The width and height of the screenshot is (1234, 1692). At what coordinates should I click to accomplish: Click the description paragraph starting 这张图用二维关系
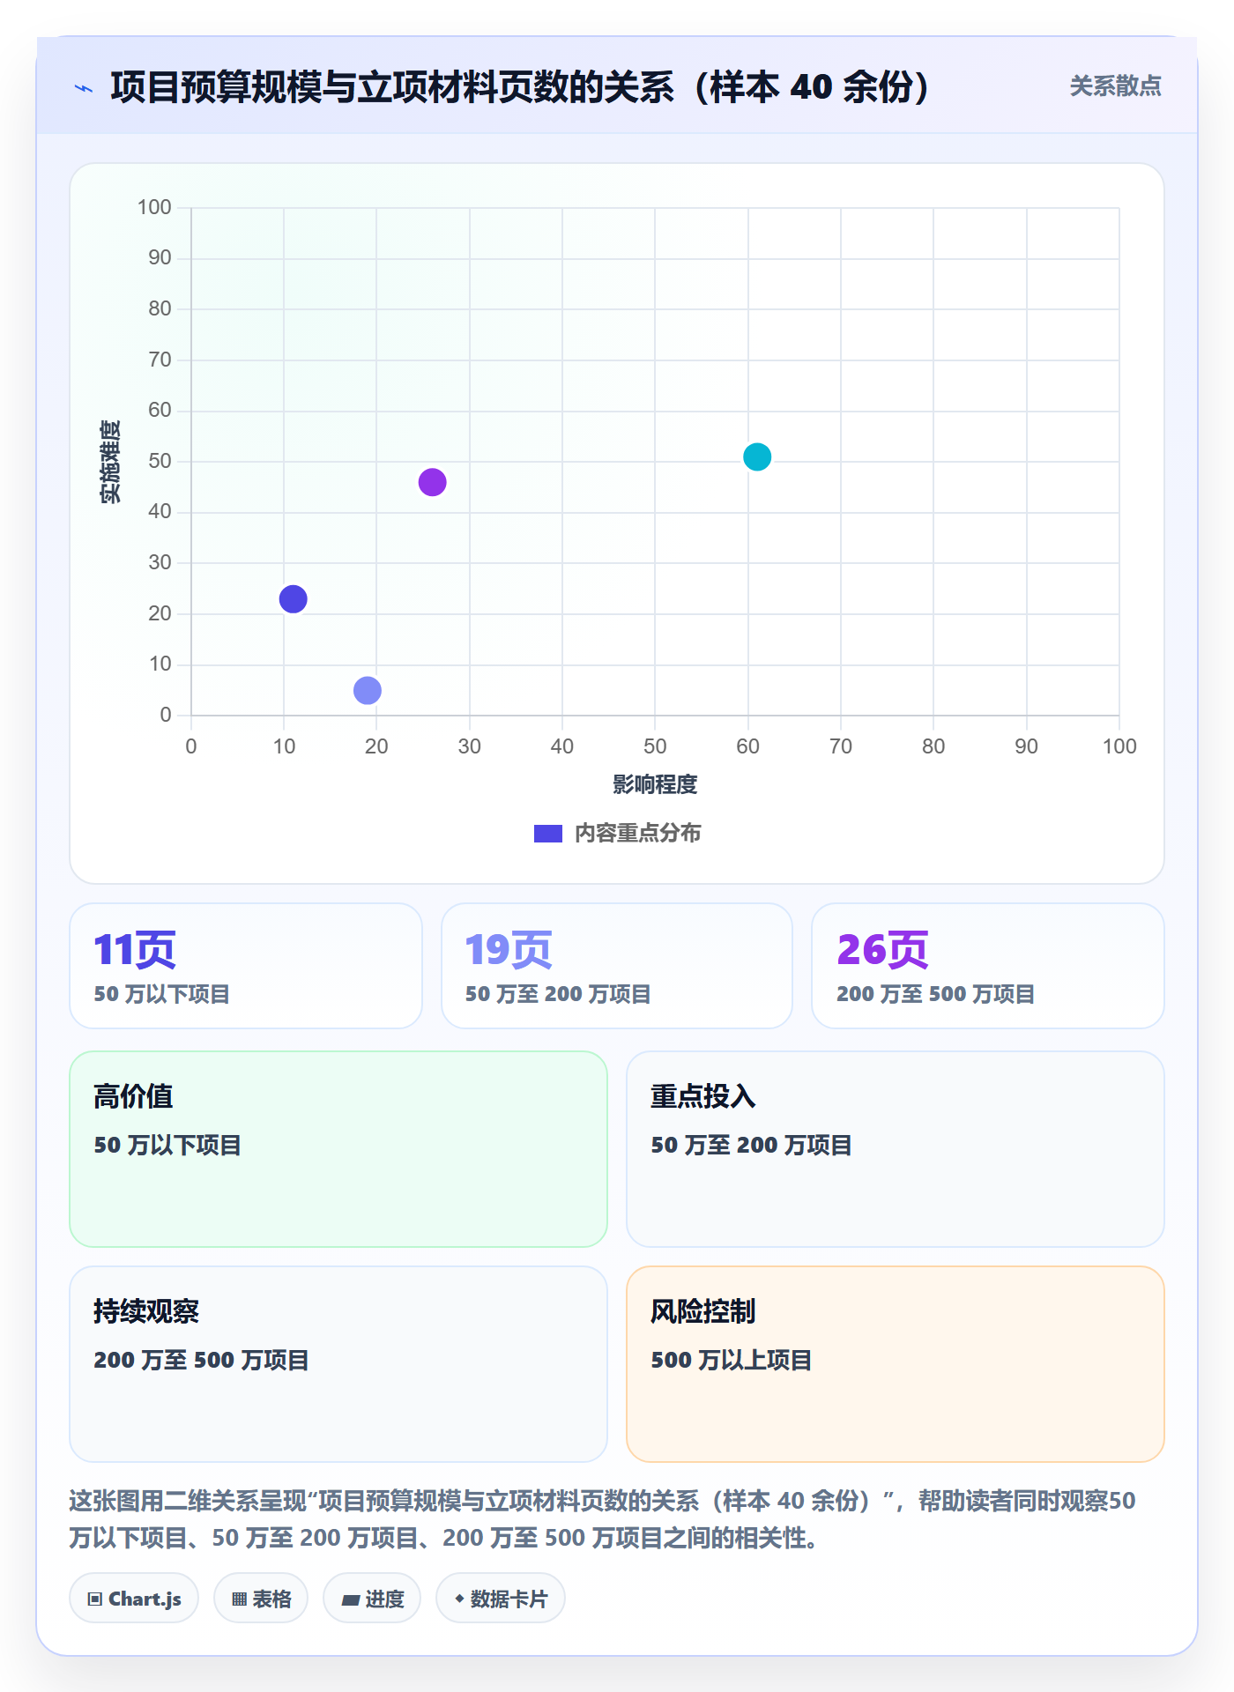point(602,1519)
